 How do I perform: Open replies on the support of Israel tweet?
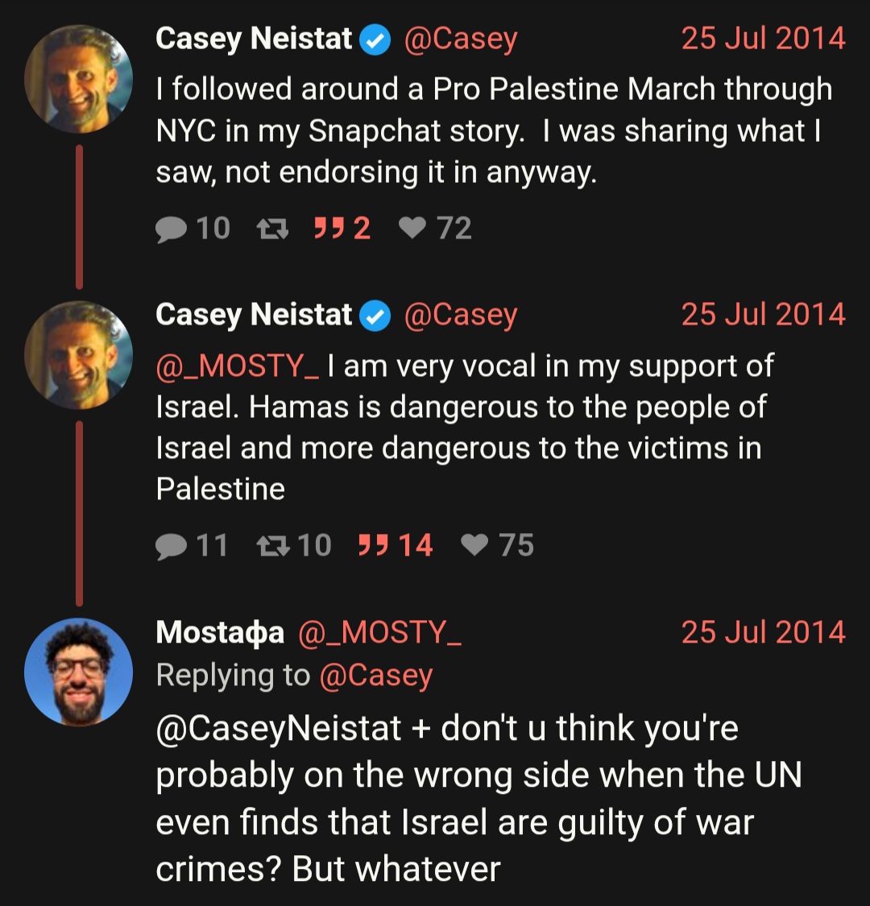tap(192, 545)
